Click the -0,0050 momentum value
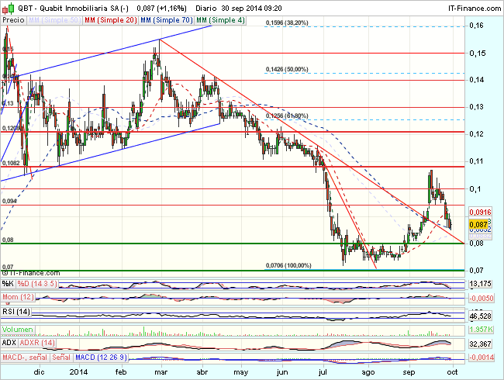504x380 pixels. click(481, 299)
